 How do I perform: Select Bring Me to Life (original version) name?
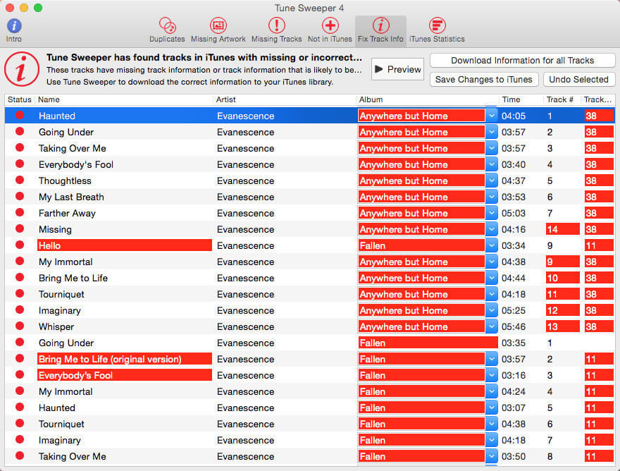click(125, 359)
